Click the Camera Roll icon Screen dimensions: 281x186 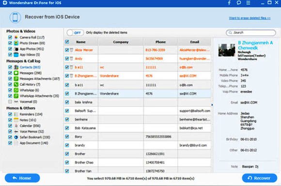click(x=16, y=37)
